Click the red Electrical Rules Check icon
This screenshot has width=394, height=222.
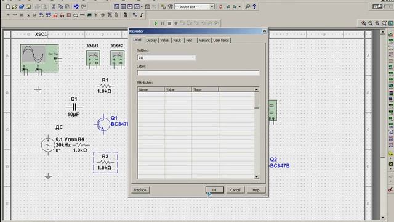pyautogui.click(x=220, y=7)
